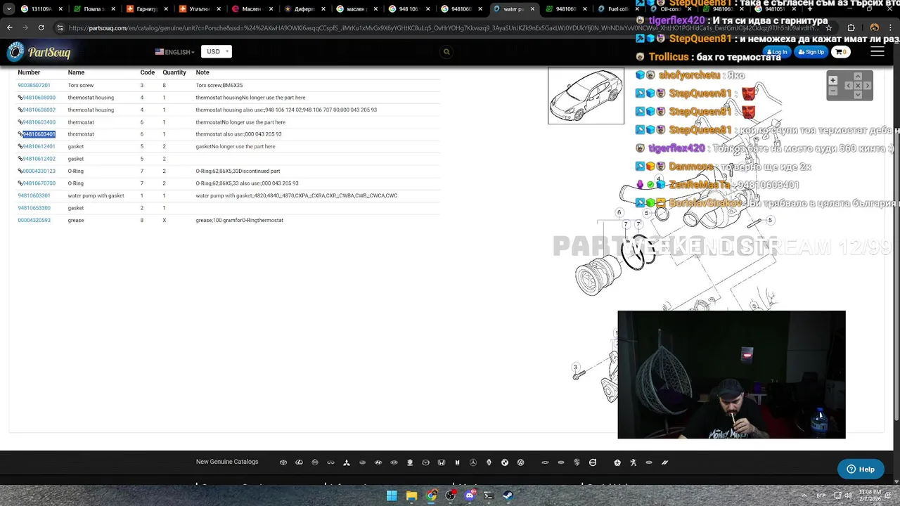Open the USD currency dropdown

pos(216,51)
